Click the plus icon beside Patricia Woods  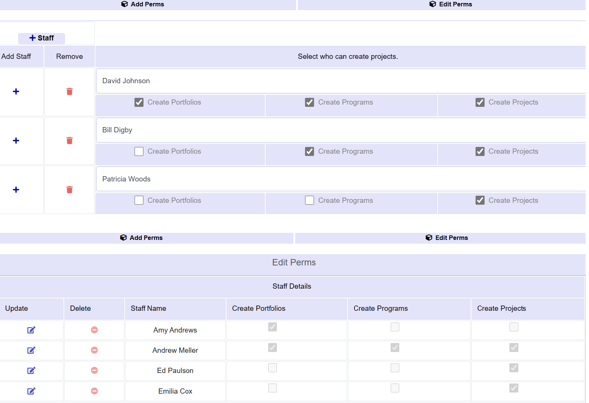(16, 190)
